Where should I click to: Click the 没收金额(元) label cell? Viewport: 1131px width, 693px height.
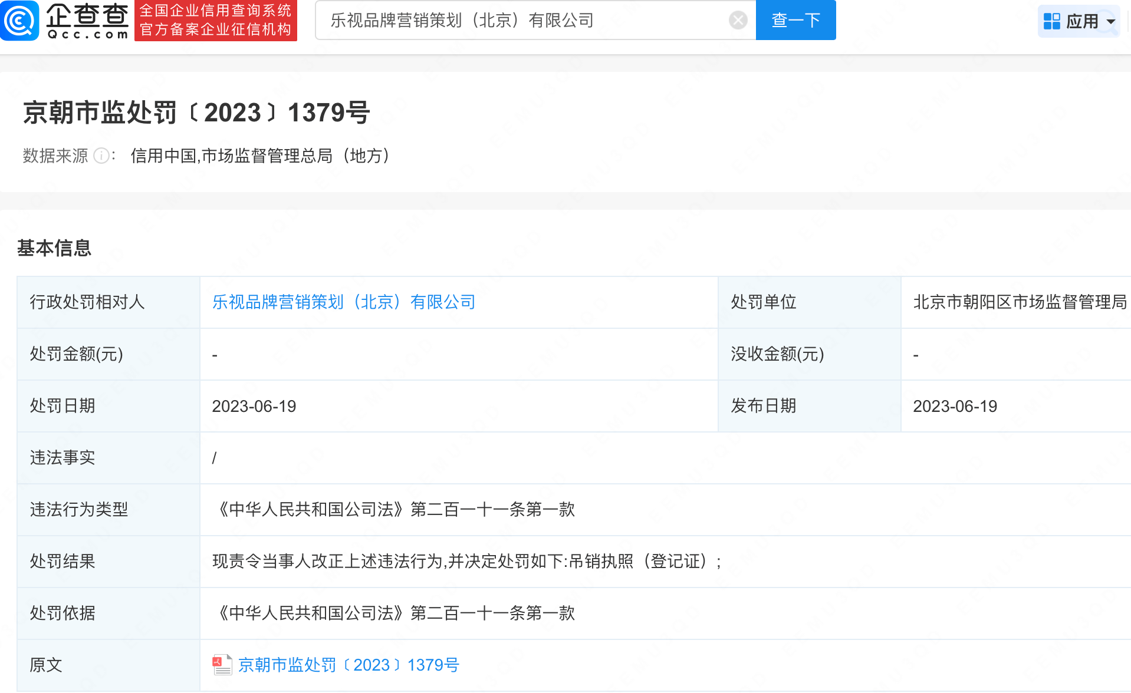(810, 354)
